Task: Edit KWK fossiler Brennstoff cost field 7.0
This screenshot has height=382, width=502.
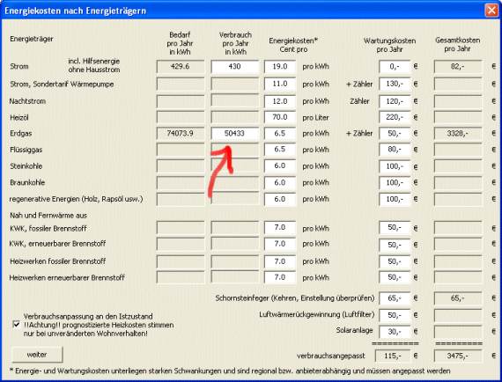Action: 280,227
